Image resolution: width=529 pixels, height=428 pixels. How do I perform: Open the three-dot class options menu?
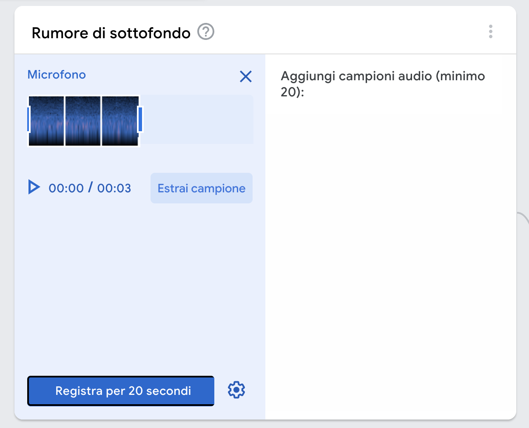coord(491,32)
